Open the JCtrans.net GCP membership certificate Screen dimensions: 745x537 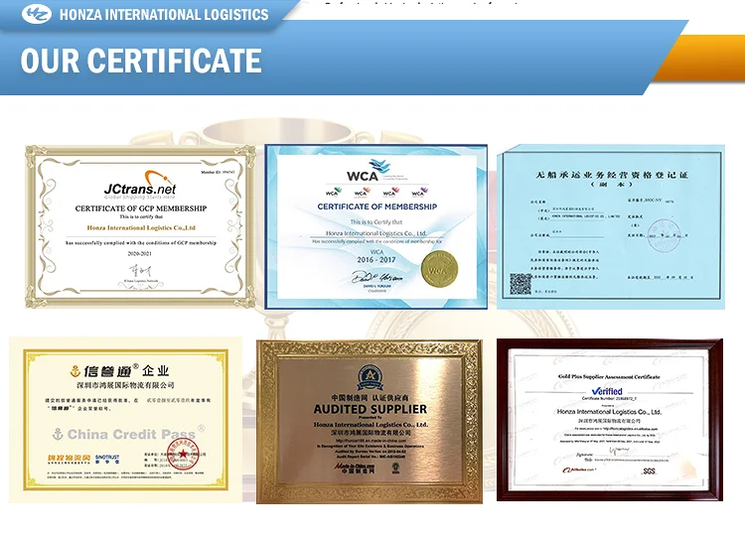pos(141,226)
